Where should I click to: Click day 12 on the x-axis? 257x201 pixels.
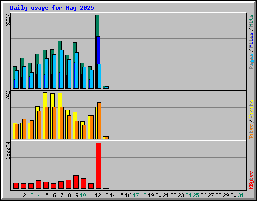point(98,195)
